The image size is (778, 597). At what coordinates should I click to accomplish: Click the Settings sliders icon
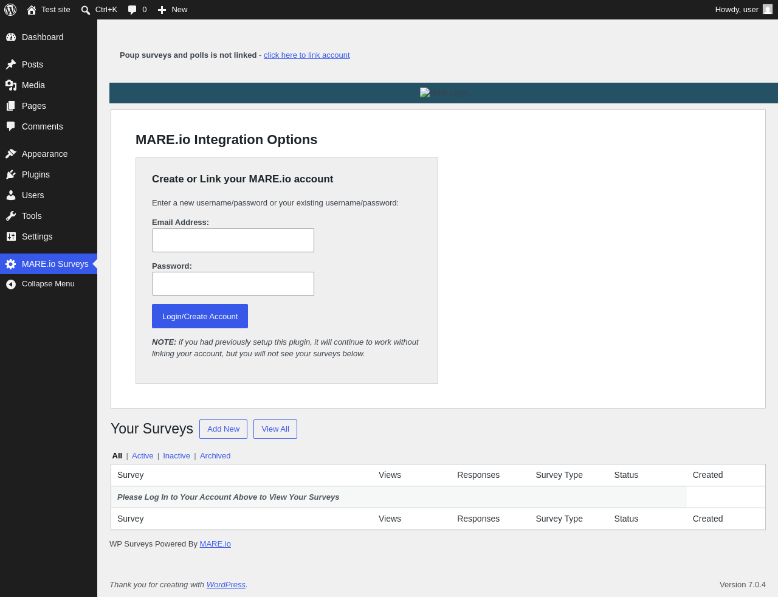[x=11, y=236]
